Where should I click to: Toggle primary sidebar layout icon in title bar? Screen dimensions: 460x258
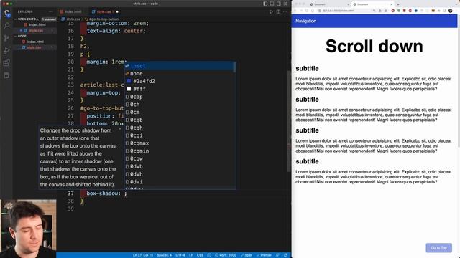coord(265,4)
